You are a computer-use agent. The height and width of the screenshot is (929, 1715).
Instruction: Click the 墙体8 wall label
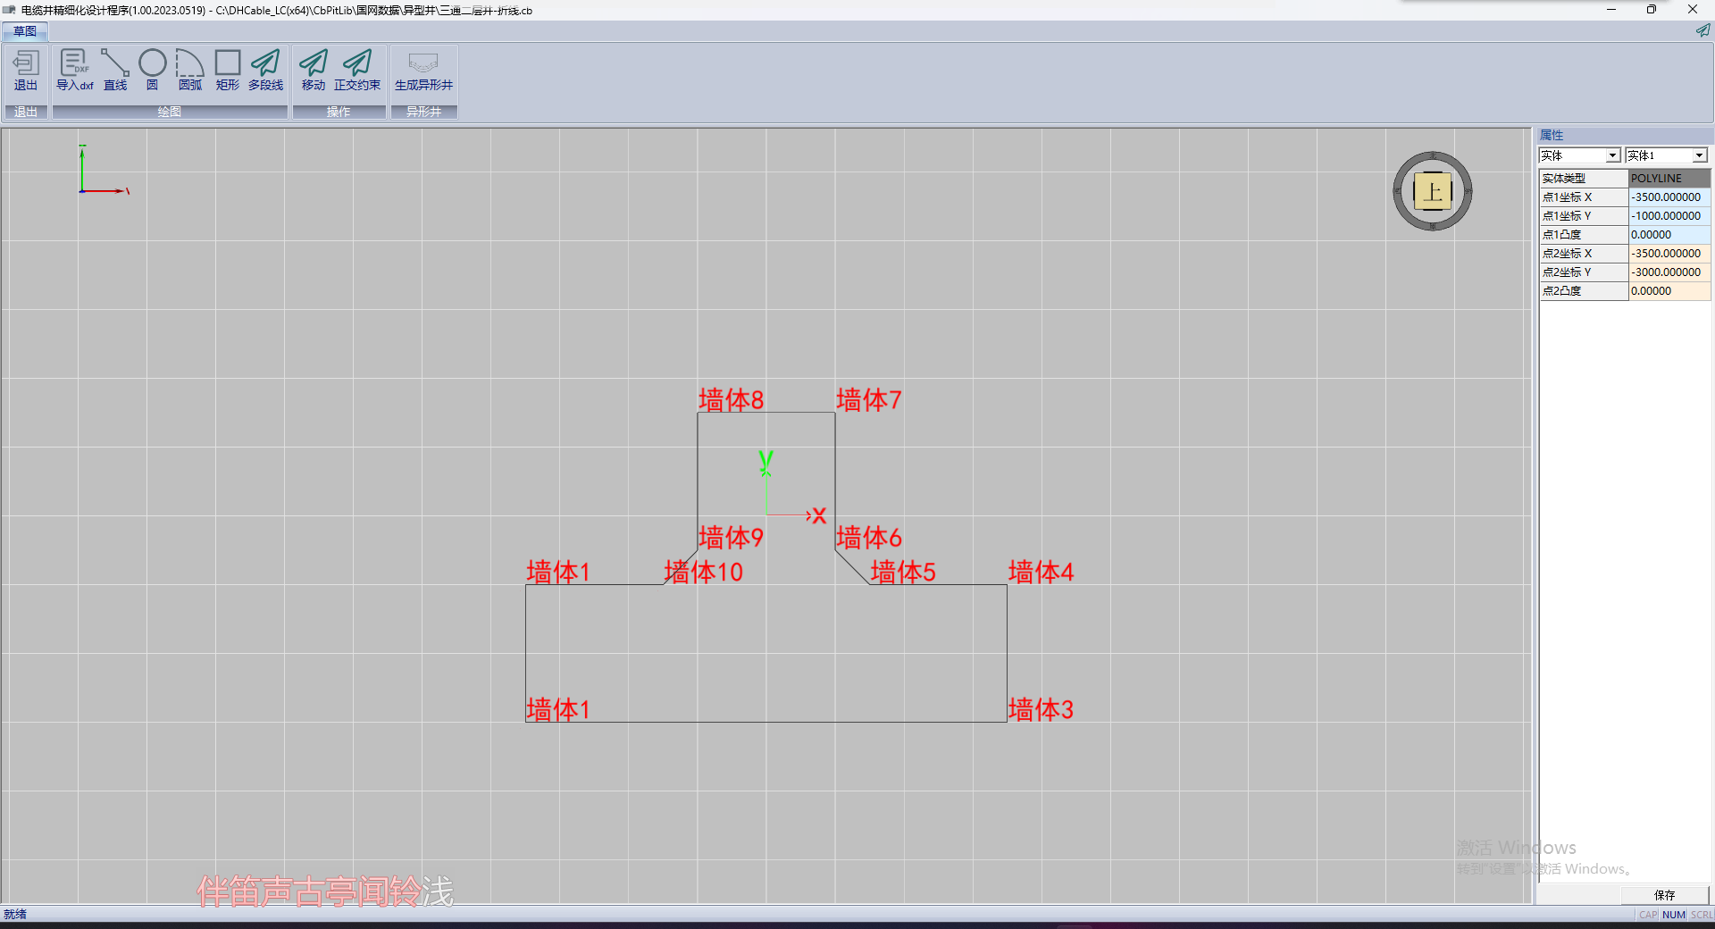click(731, 399)
